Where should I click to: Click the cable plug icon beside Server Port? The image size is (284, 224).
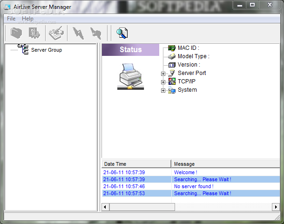[171, 73]
